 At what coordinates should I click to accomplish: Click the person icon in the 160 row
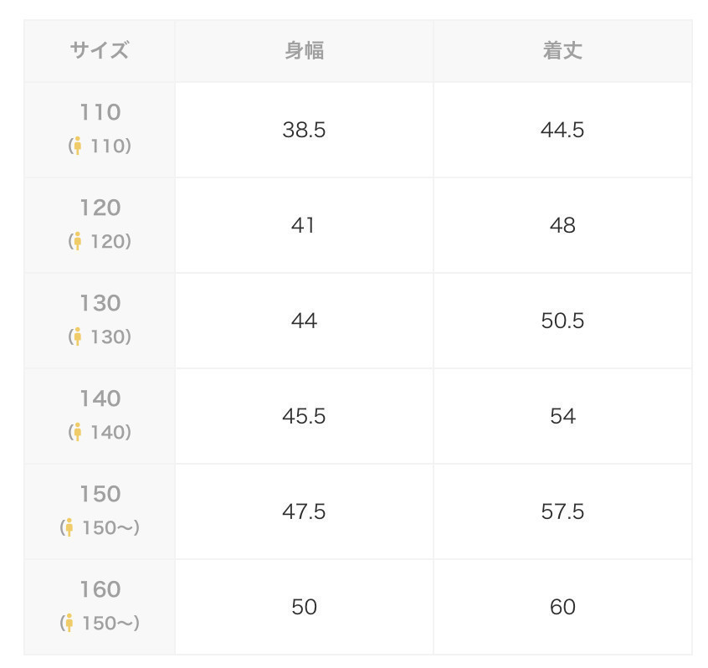(x=69, y=623)
